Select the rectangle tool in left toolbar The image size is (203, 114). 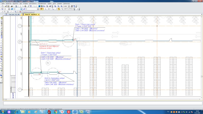tap(1, 68)
